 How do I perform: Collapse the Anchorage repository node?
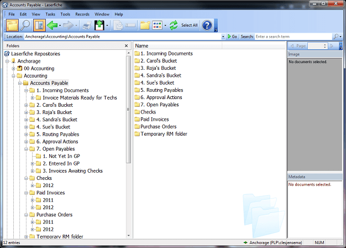tap(7, 61)
